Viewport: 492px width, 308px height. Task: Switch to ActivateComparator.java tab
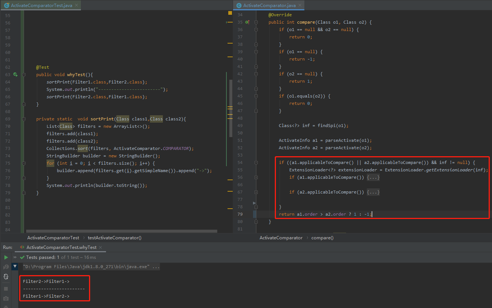point(269,6)
